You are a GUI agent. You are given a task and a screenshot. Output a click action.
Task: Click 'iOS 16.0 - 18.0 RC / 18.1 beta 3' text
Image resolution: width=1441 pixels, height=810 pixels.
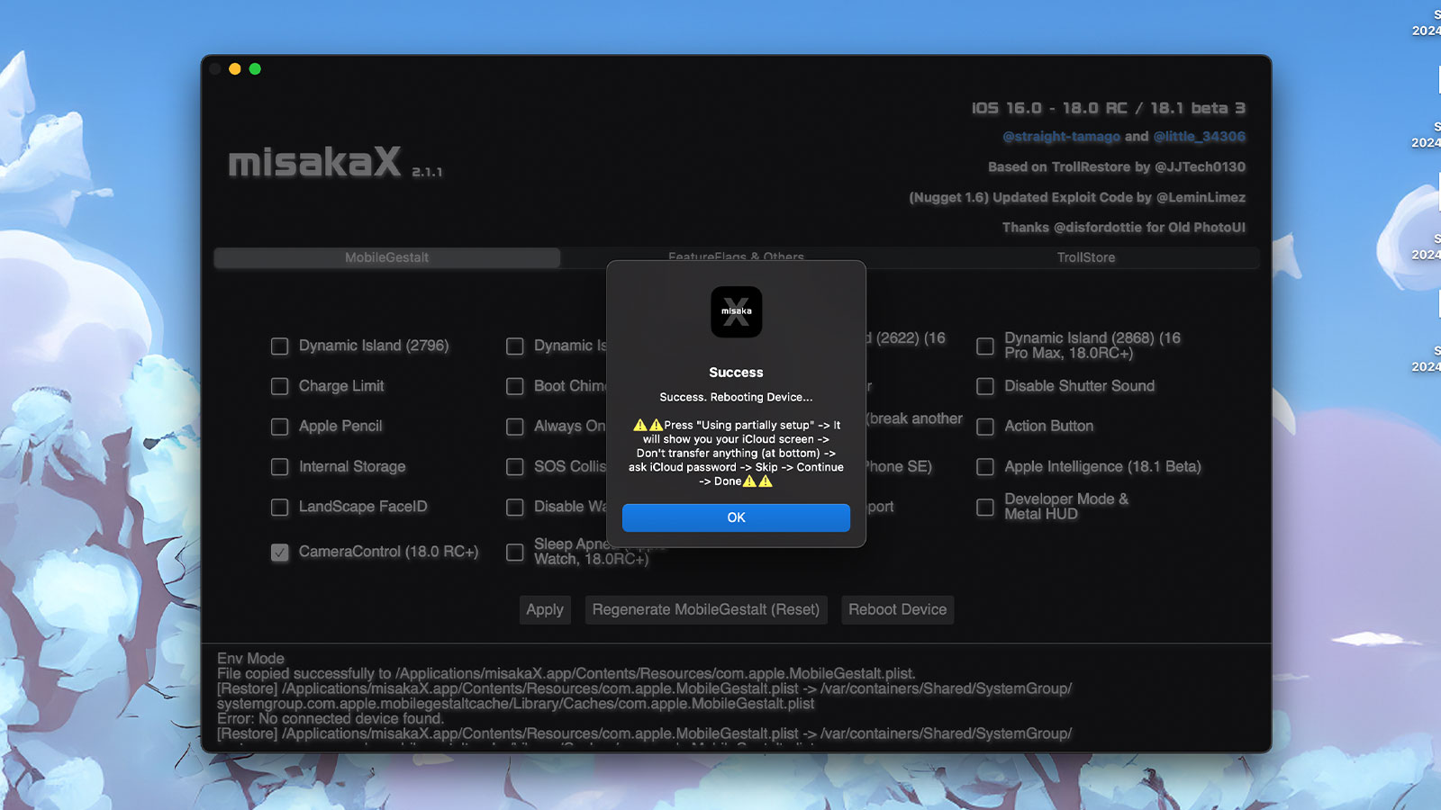1109,108
